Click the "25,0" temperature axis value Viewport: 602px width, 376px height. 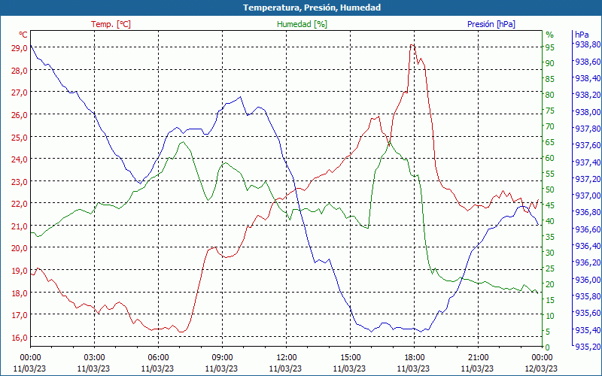tap(21, 137)
